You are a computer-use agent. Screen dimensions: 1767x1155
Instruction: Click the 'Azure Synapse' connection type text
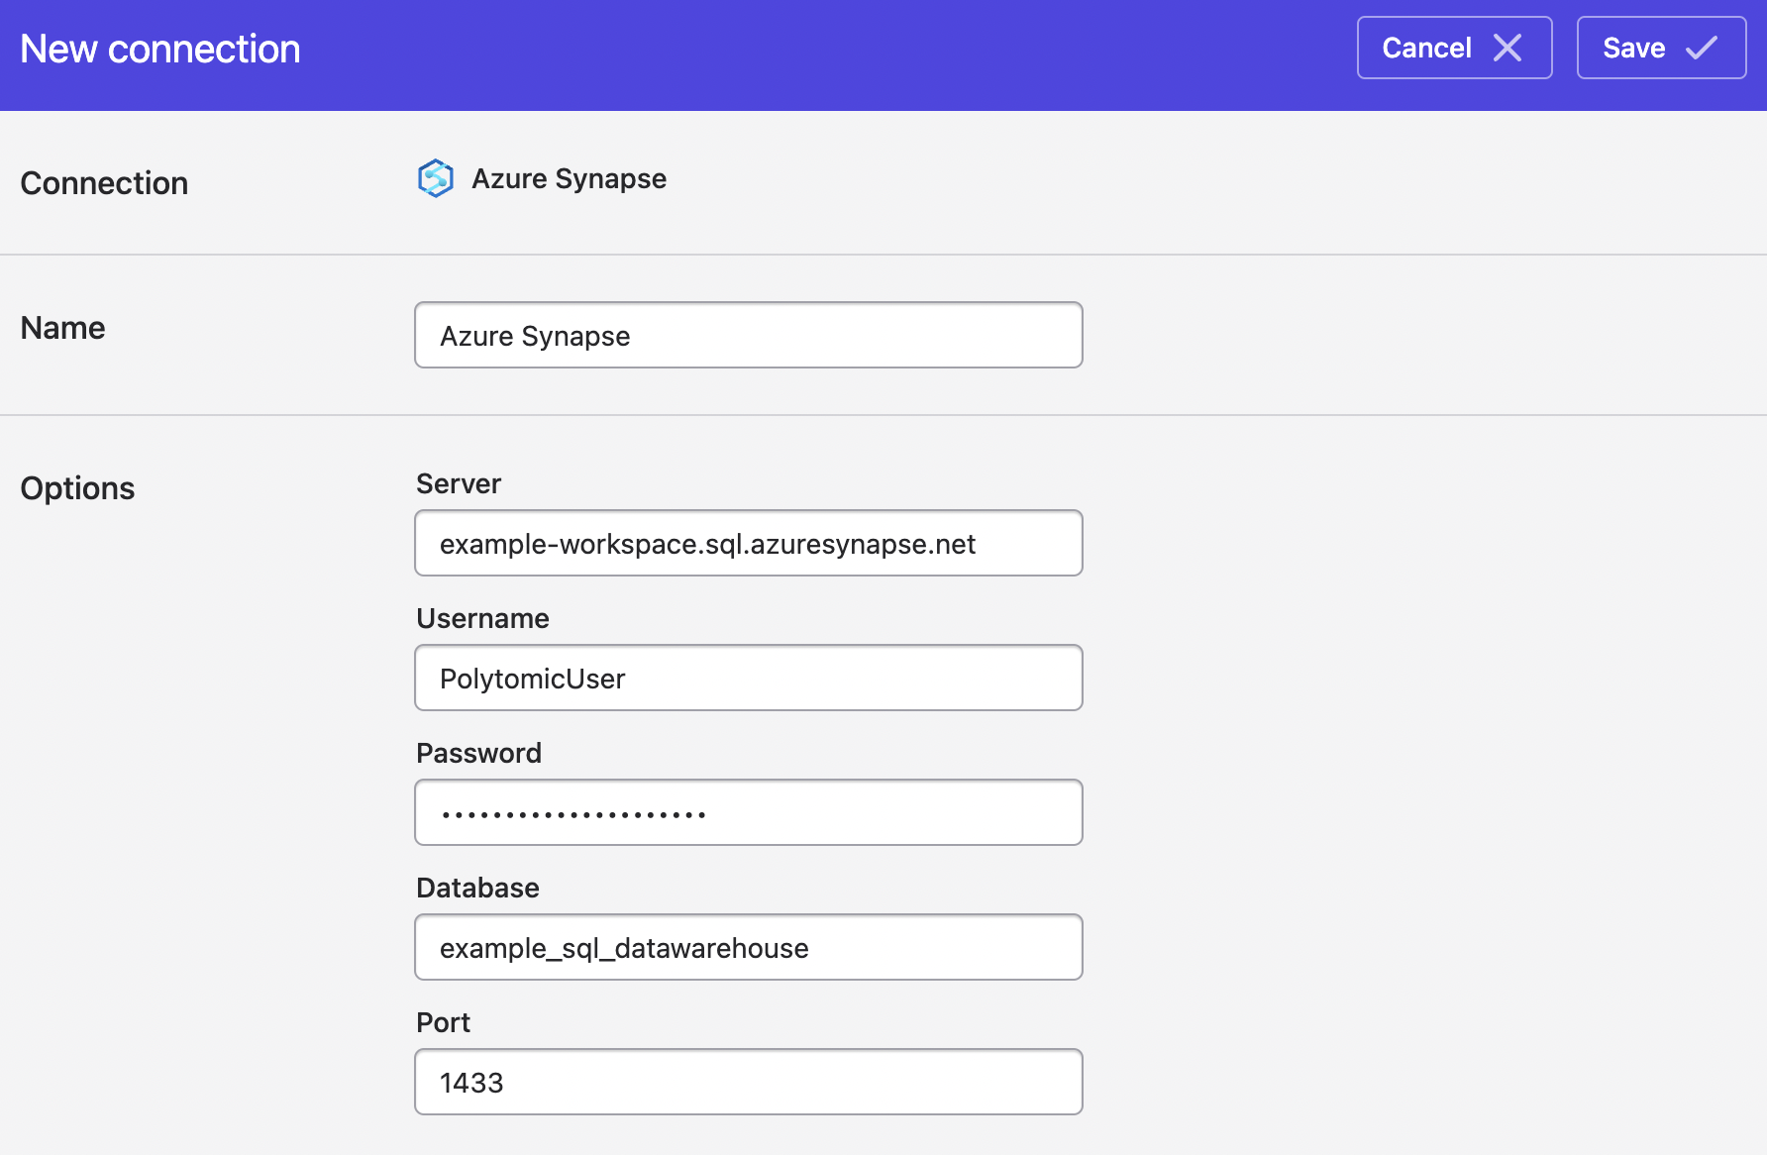point(569,178)
